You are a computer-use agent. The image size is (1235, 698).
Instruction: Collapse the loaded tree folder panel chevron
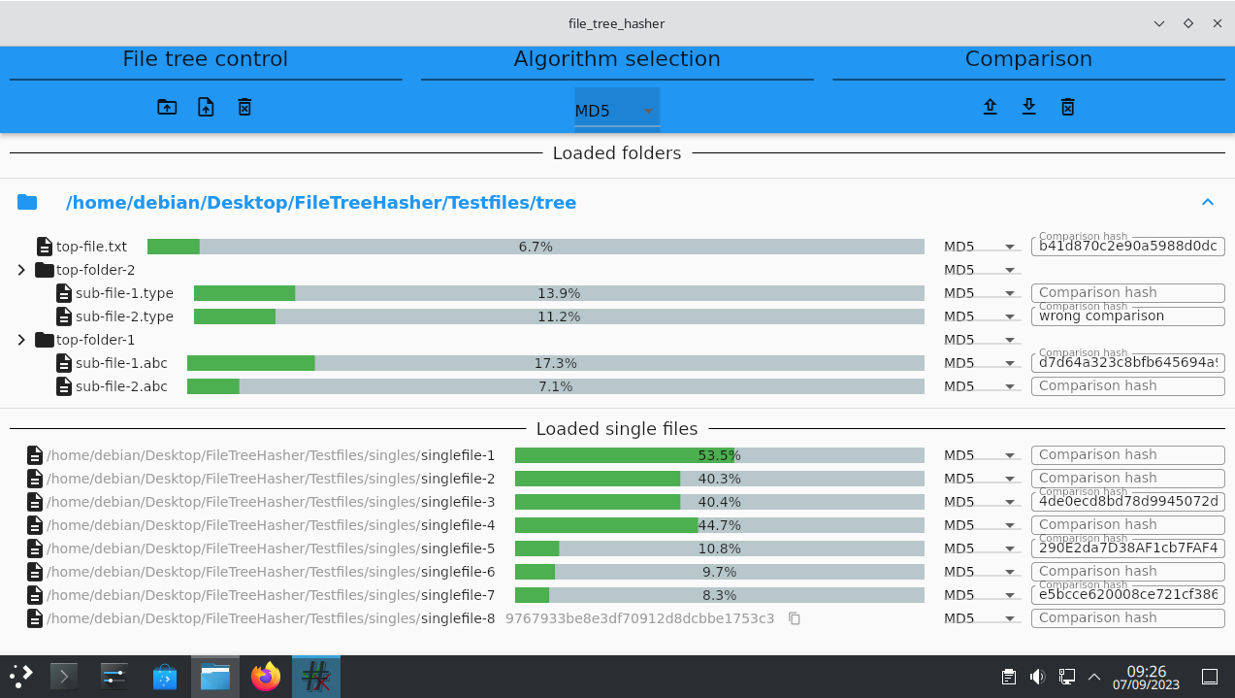point(1207,203)
